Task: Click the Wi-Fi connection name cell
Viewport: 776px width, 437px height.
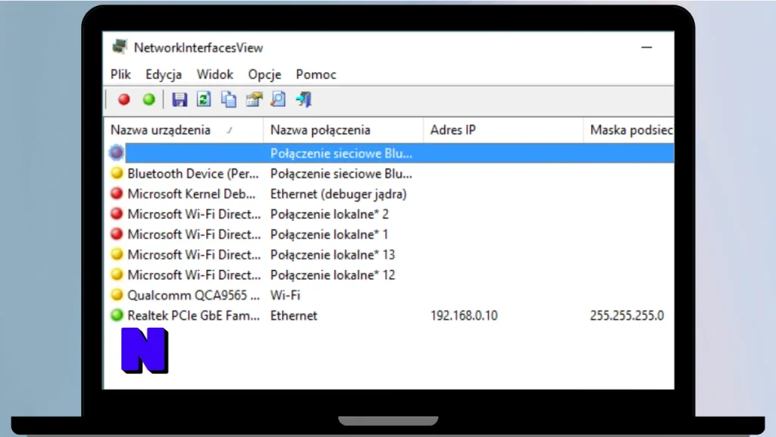Action: 285,295
